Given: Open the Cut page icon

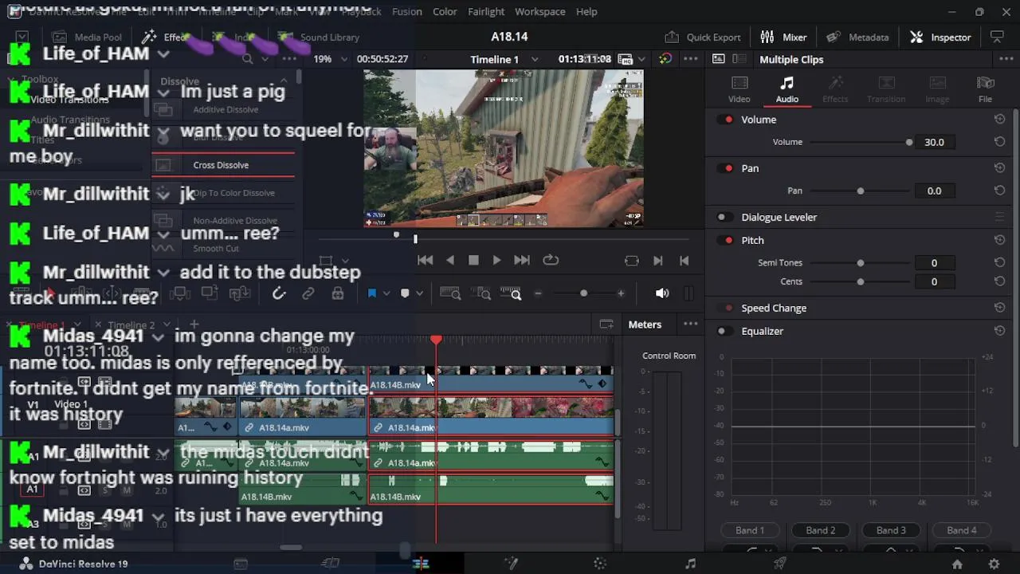Looking at the screenshot, I should click(x=331, y=564).
